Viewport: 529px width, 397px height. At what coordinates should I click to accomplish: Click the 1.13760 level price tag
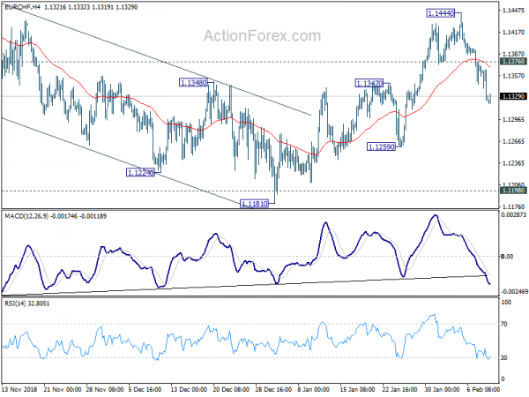pyautogui.click(x=513, y=62)
